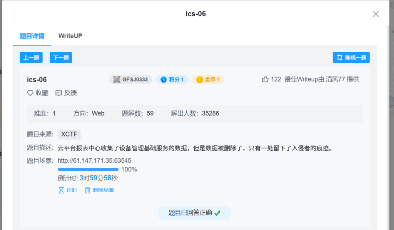Image resolution: width=394 pixels, height=230 pixels.
Task: Click the 延时 hourglass icon
Action: 61,190
